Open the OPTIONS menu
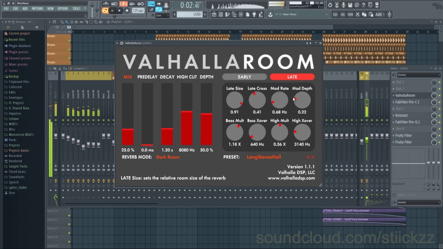Viewport: 443px width, 249px height. coord(63,9)
